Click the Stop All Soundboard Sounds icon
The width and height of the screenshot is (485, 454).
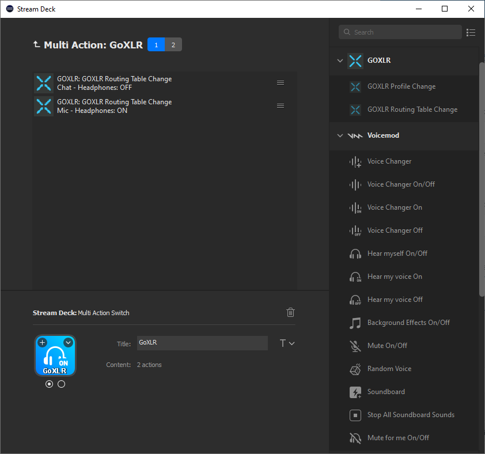(355, 415)
